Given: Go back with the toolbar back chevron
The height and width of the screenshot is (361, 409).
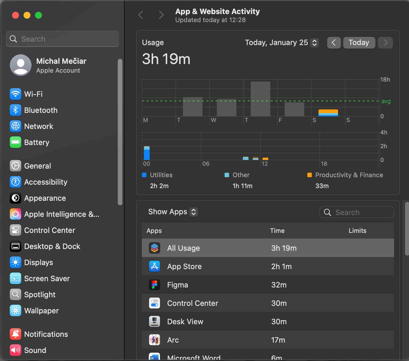Looking at the screenshot, I should point(141,15).
